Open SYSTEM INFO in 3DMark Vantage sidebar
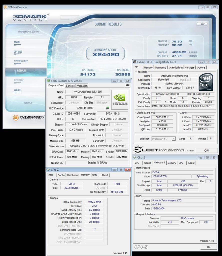 pos(21,61)
